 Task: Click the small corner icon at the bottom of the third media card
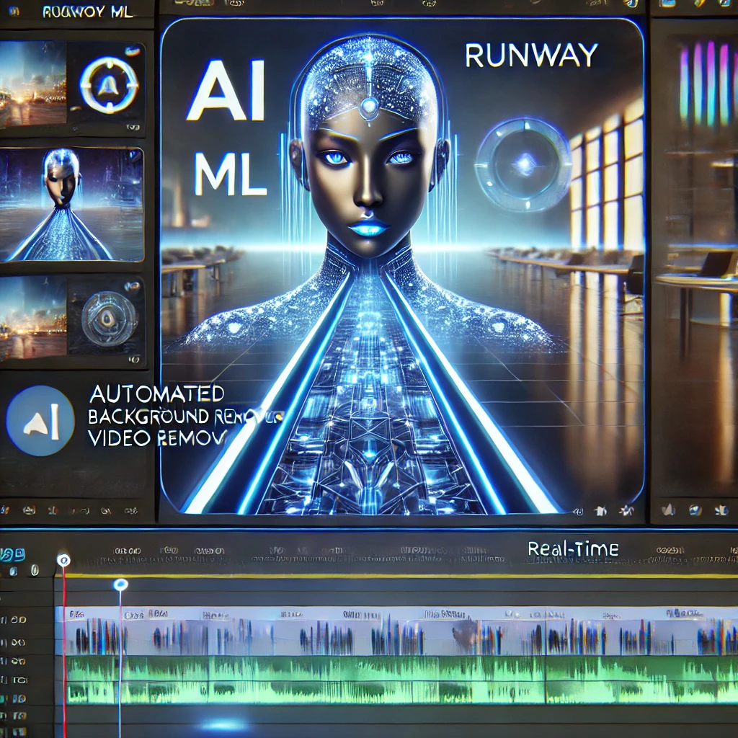coord(133,360)
